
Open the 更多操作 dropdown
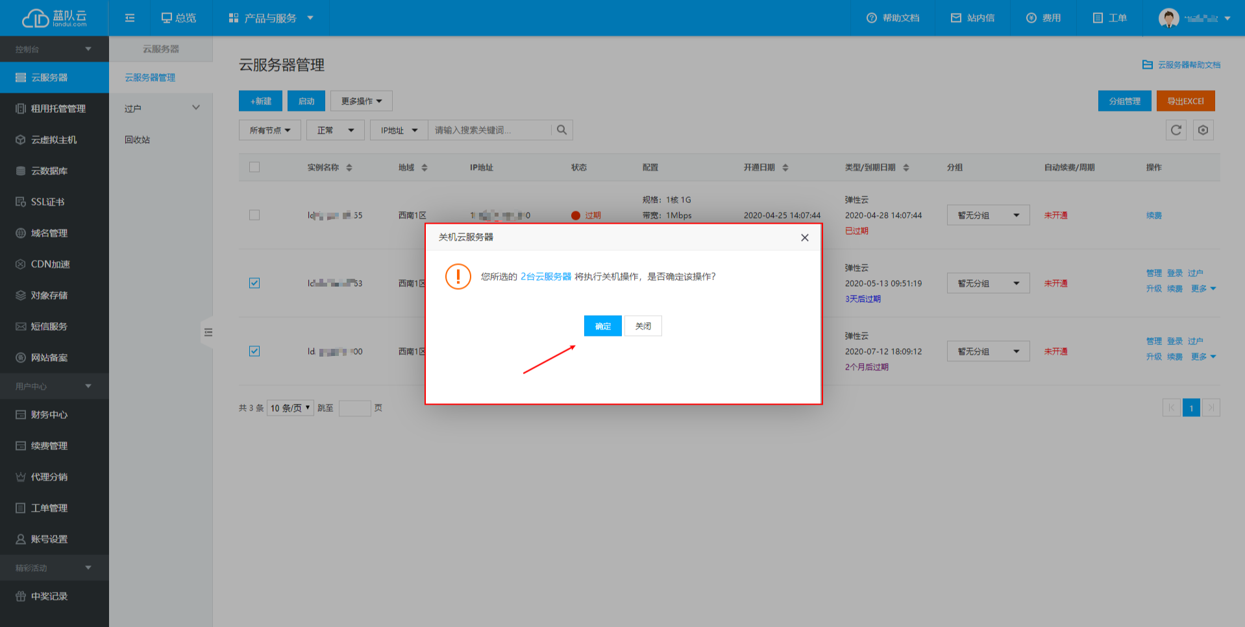361,101
